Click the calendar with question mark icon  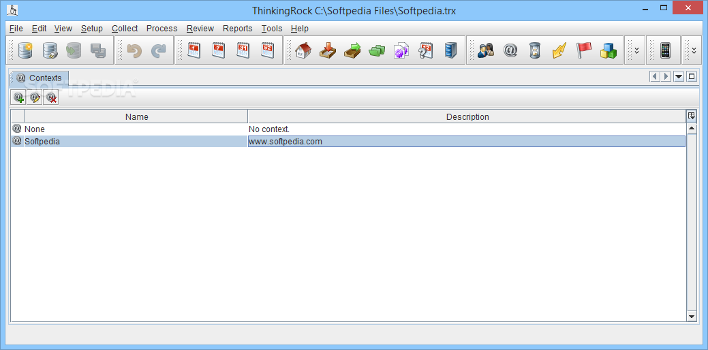point(425,50)
